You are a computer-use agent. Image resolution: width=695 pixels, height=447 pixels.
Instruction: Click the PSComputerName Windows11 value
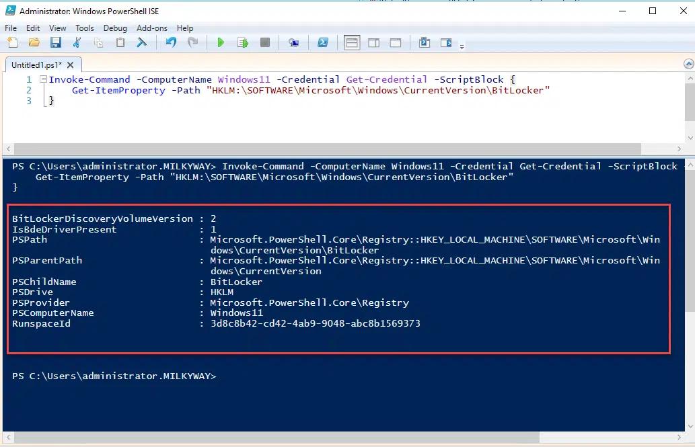pyautogui.click(x=237, y=313)
